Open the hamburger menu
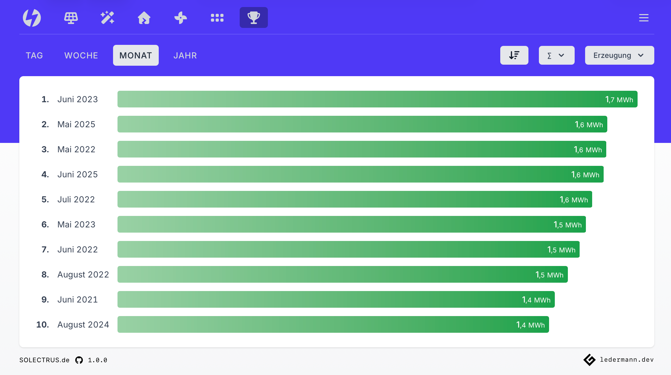 tap(644, 18)
